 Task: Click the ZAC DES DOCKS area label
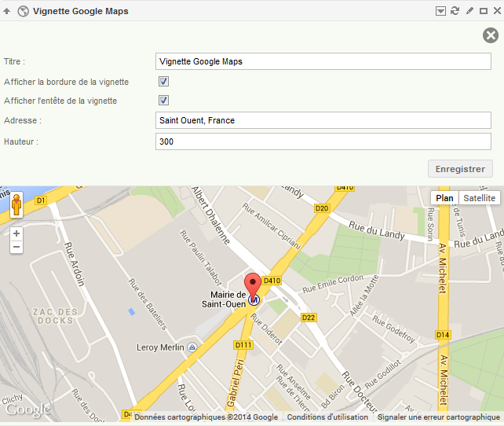55,316
